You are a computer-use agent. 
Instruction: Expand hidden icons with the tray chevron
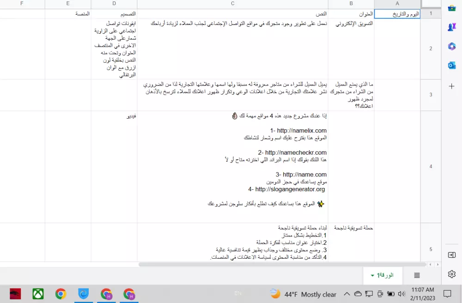tap(347, 294)
